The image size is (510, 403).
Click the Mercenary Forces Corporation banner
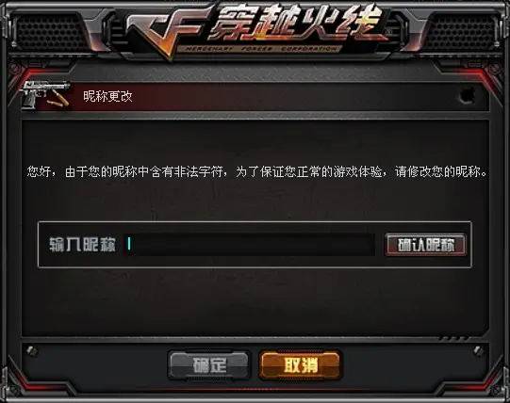tap(260, 49)
